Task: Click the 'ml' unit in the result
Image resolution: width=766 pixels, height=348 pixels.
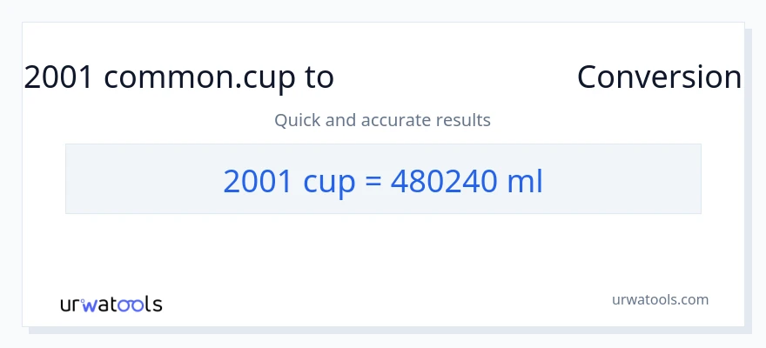Action: 525,180
